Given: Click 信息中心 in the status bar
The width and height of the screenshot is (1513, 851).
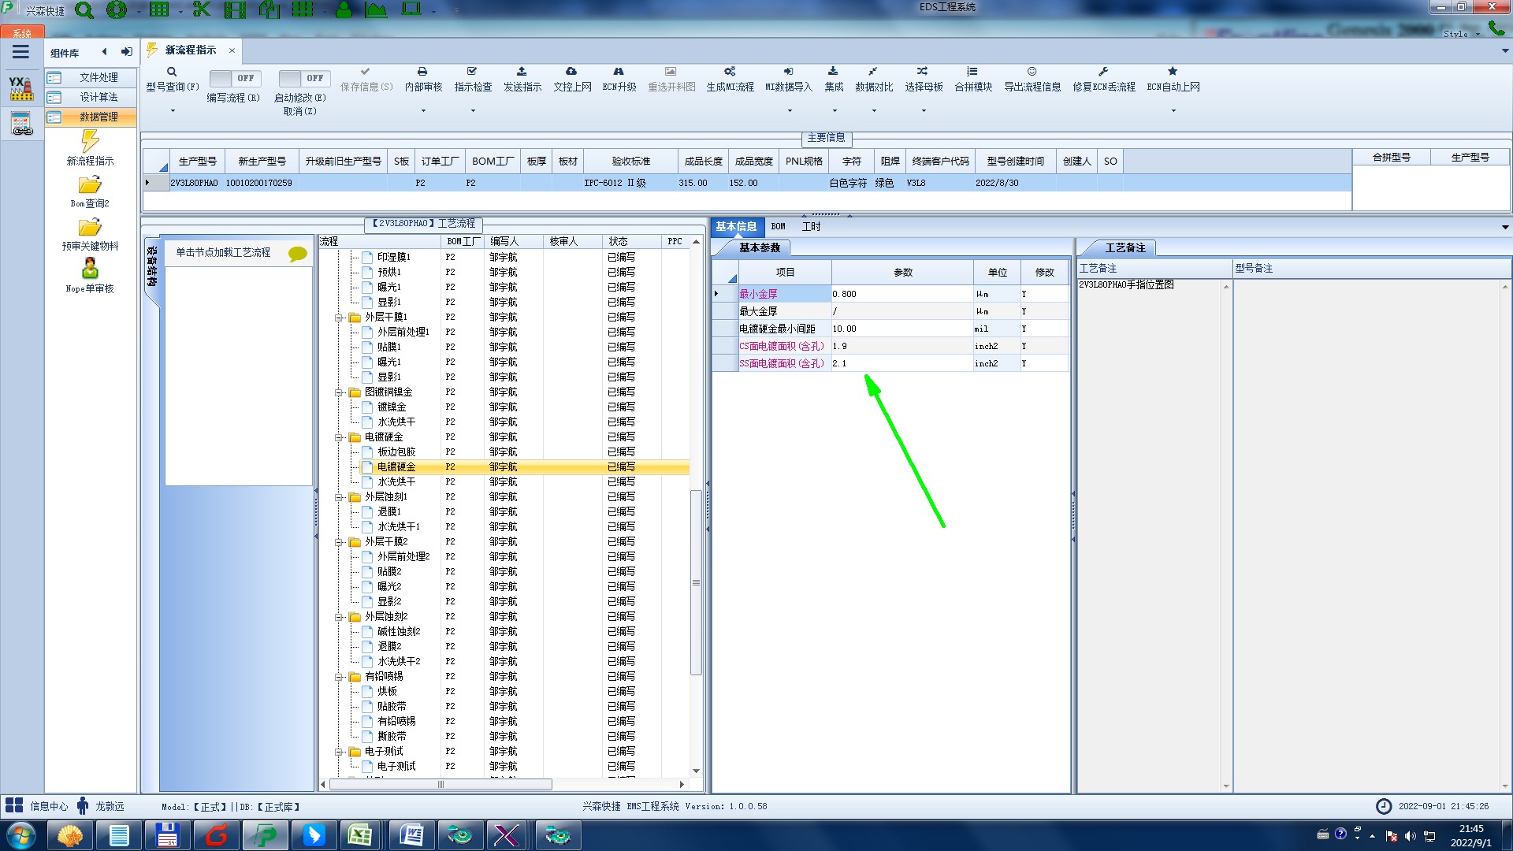Looking at the screenshot, I should [48, 806].
